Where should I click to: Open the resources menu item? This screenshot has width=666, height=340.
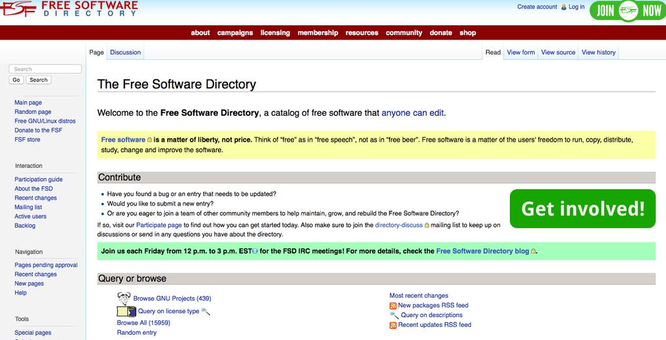362,33
